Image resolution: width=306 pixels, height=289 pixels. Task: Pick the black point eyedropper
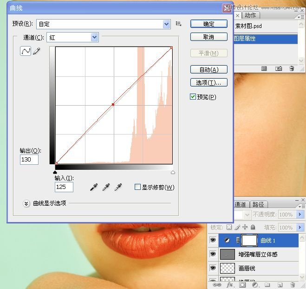point(94,187)
